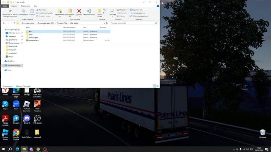
Task: Click the taskbar search magnifier
Action: 10,149
